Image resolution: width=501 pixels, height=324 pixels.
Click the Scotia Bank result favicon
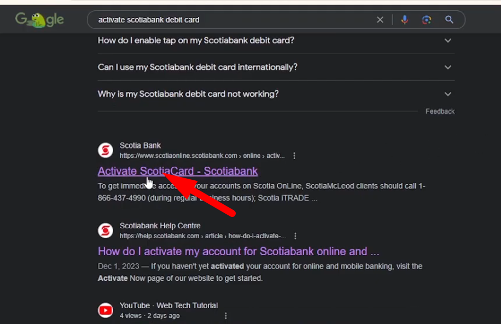(x=106, y=150)
